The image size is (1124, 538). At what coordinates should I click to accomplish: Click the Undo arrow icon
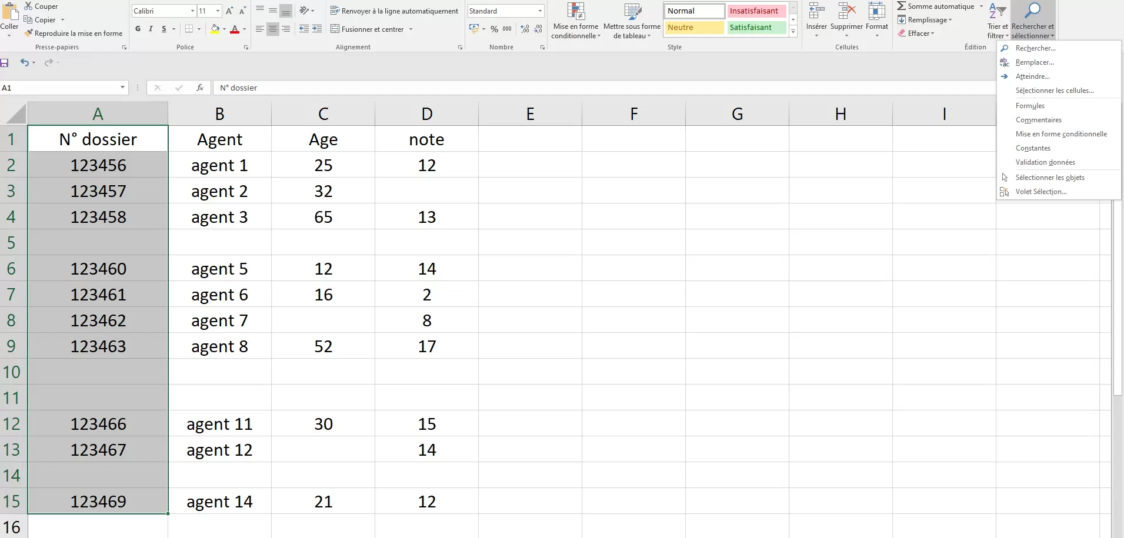(x=24, y=62)
